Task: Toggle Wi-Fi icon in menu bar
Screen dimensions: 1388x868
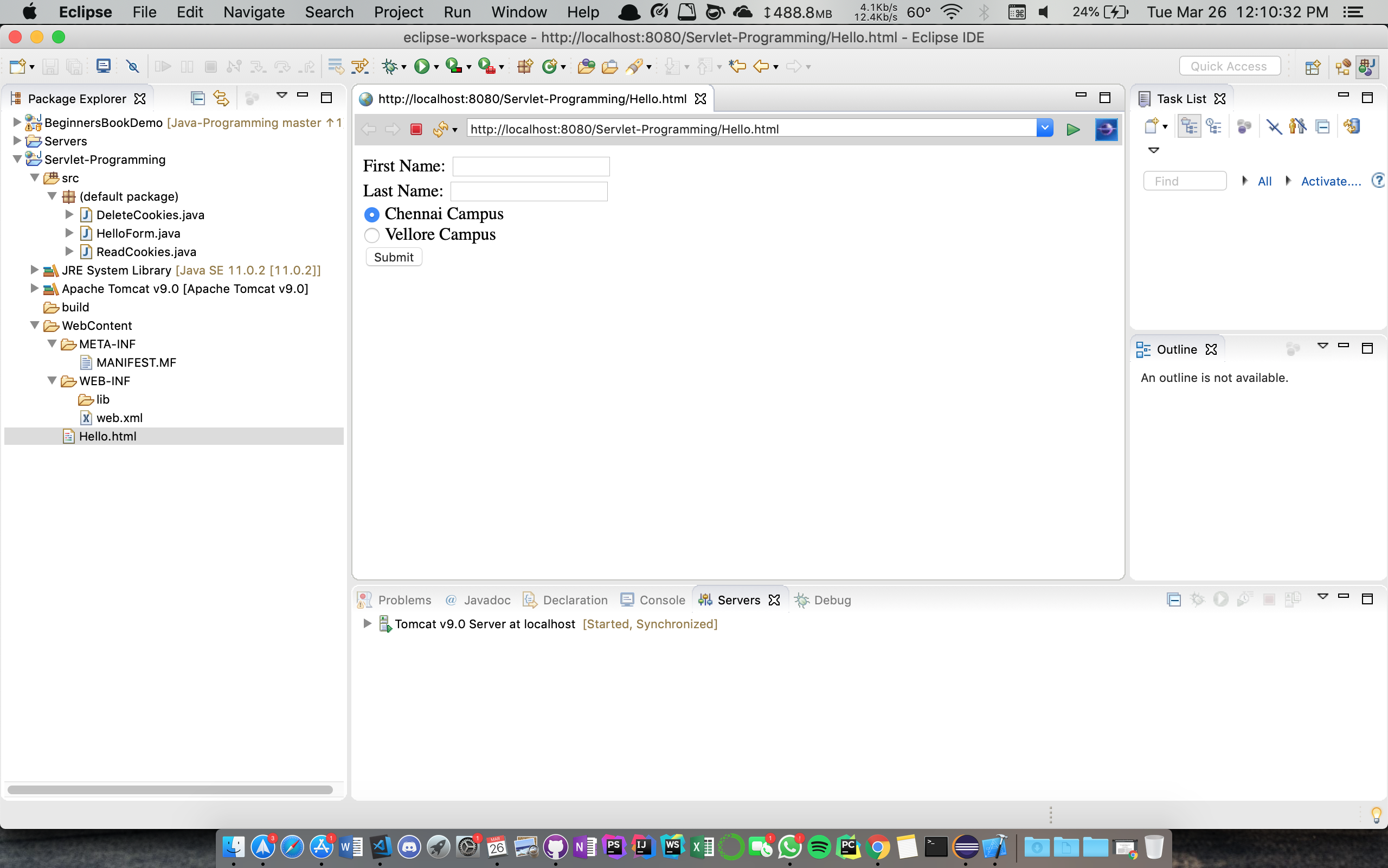Action: coord(952,12)
